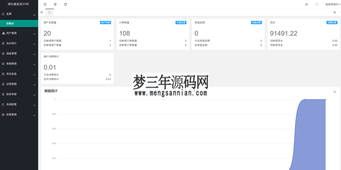The height and width of the screenshot is (170, 341).
Task: Click the 开盒记录 badge button
Action: point(181,22)
